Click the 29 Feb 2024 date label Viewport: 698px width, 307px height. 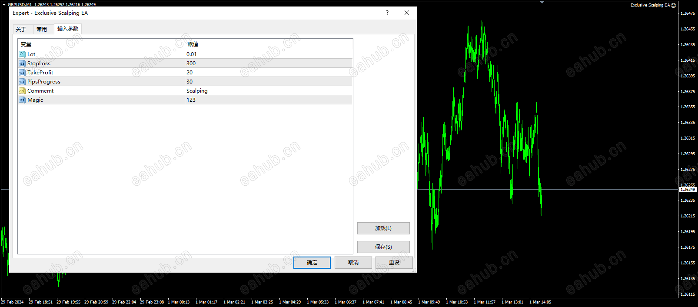click(12, 302)
